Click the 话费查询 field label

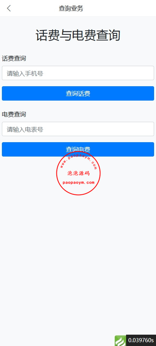(x=14, y=59)
